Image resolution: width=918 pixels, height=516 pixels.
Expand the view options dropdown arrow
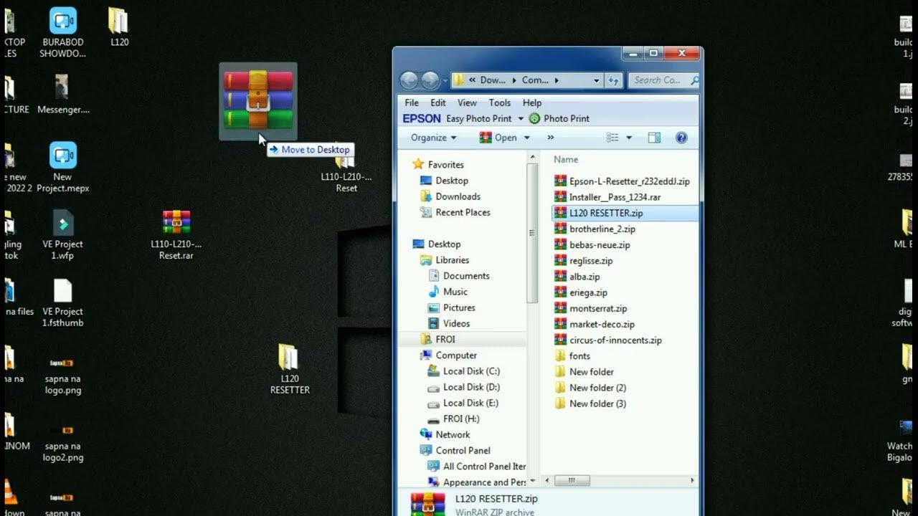[629, 138]
